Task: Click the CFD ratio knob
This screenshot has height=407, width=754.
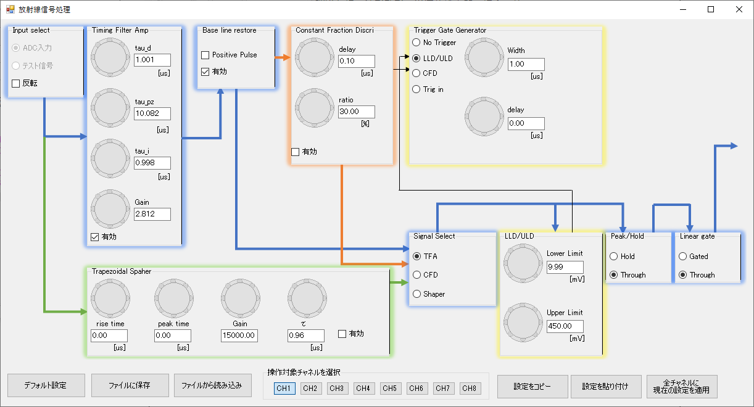Action: [313, 109]
